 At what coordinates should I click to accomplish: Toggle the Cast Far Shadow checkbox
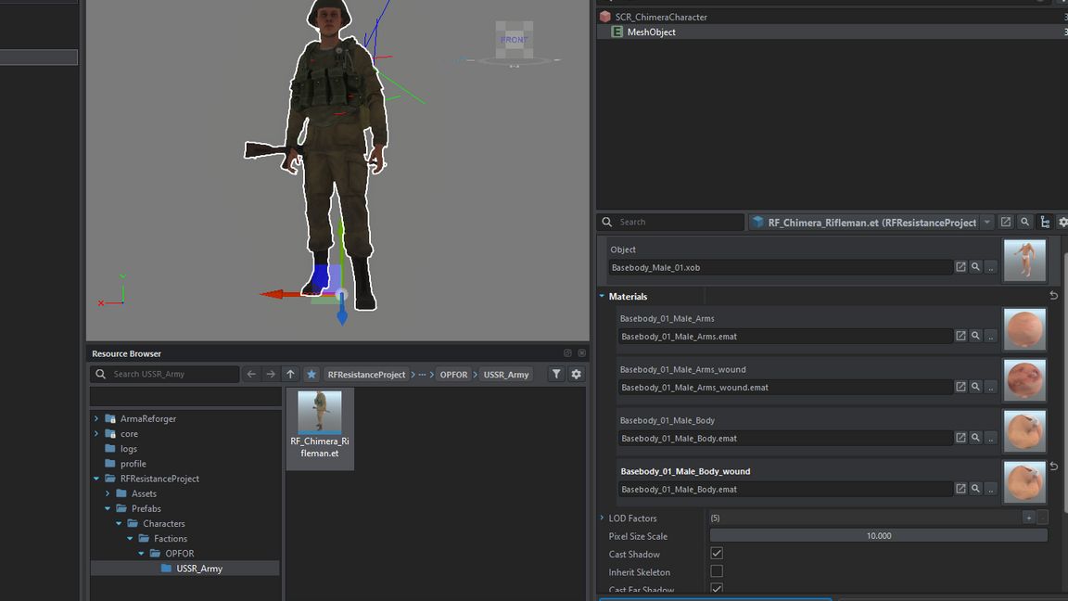pos(717,589)
